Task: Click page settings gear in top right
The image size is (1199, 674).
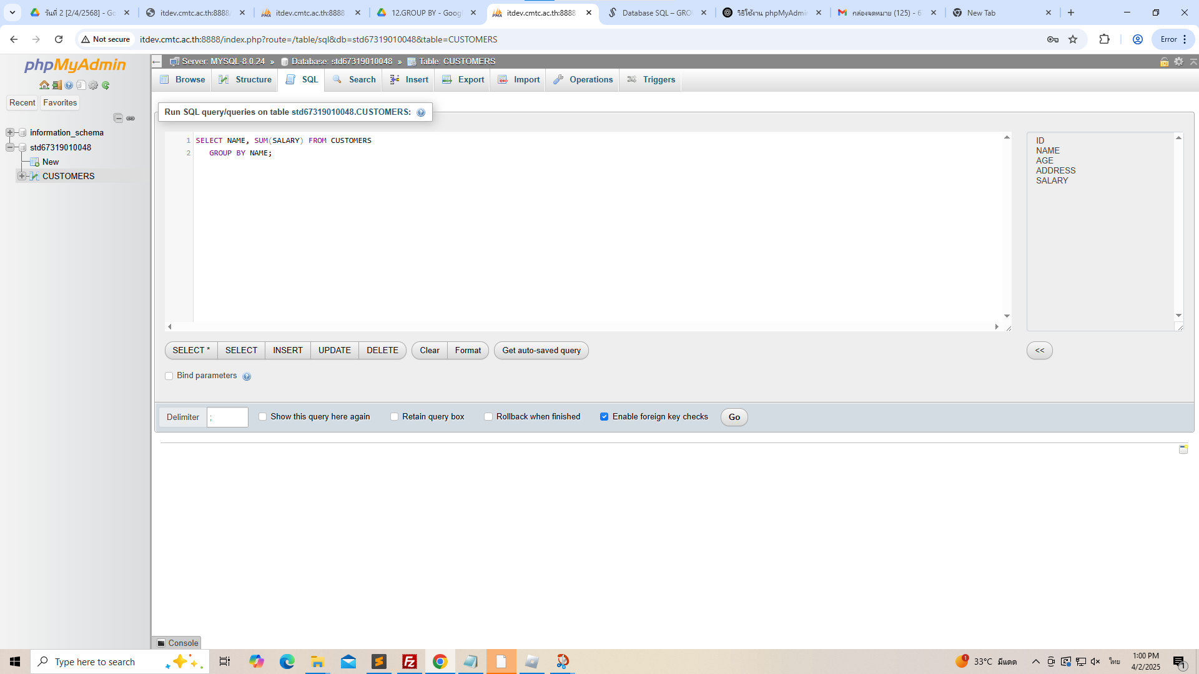Action: click(1178, 61)
